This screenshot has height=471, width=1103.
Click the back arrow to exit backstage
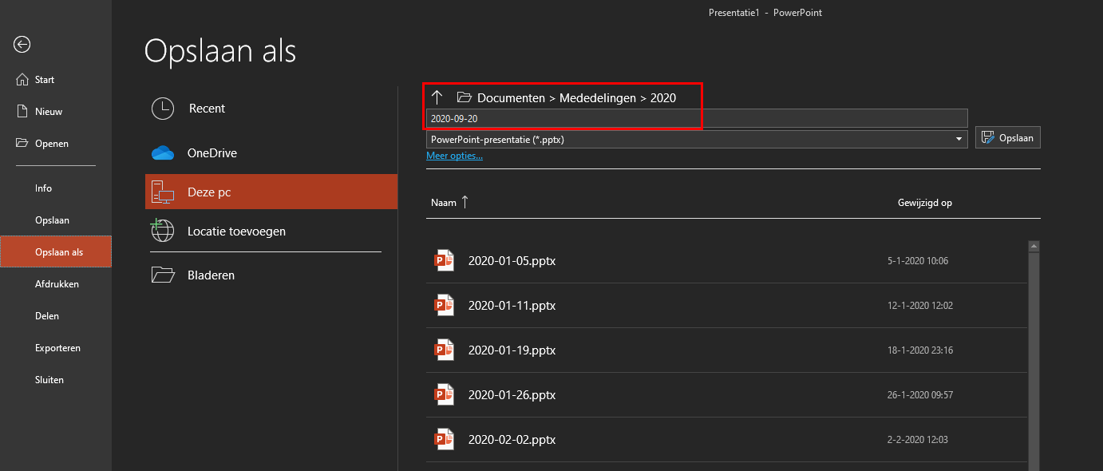(x=22, y=45)
